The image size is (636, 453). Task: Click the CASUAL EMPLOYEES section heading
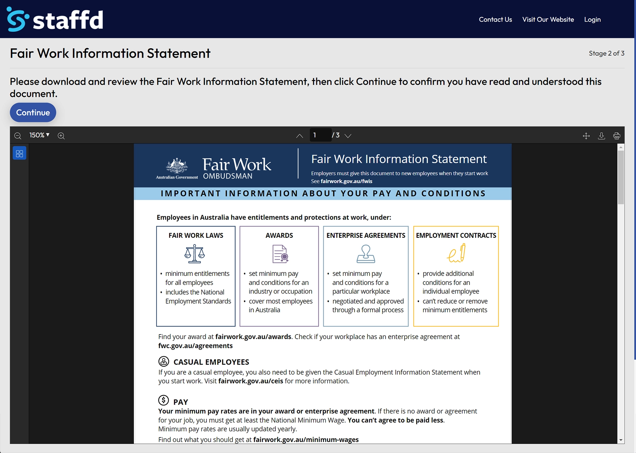pos(211,362)
